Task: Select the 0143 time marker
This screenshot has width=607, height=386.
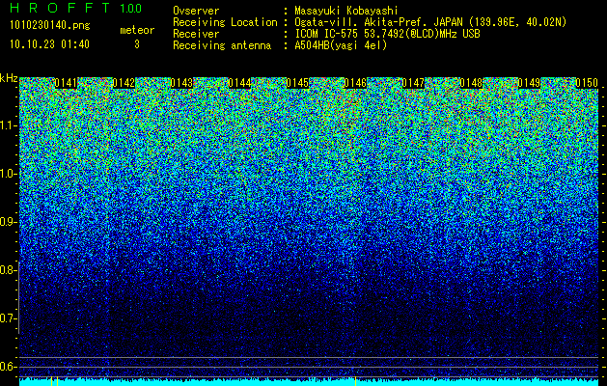Action: (x=181, y=83)
